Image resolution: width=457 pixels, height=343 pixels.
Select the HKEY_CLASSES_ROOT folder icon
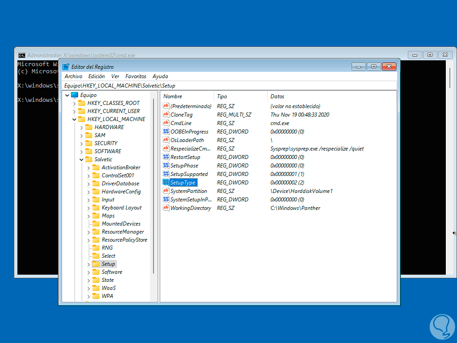pyautogui.click(x=82, y=103)
